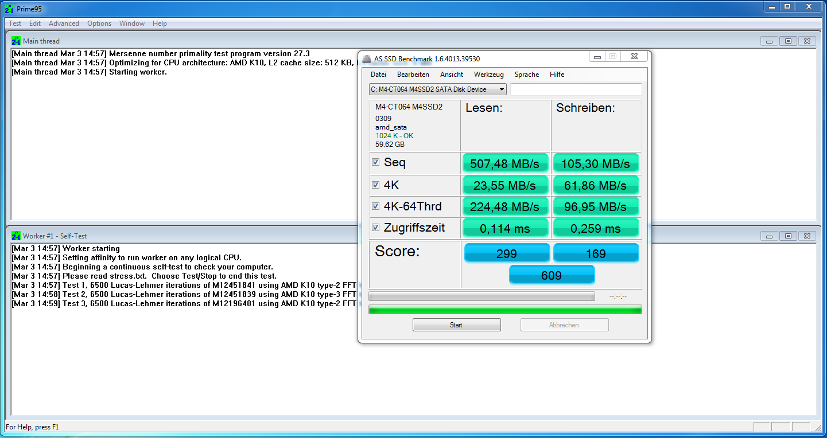The width and height of the screenshot is (827, 438).
Task: Uncheck the 4K test checkbox
Action: click(x=375, y=185)
